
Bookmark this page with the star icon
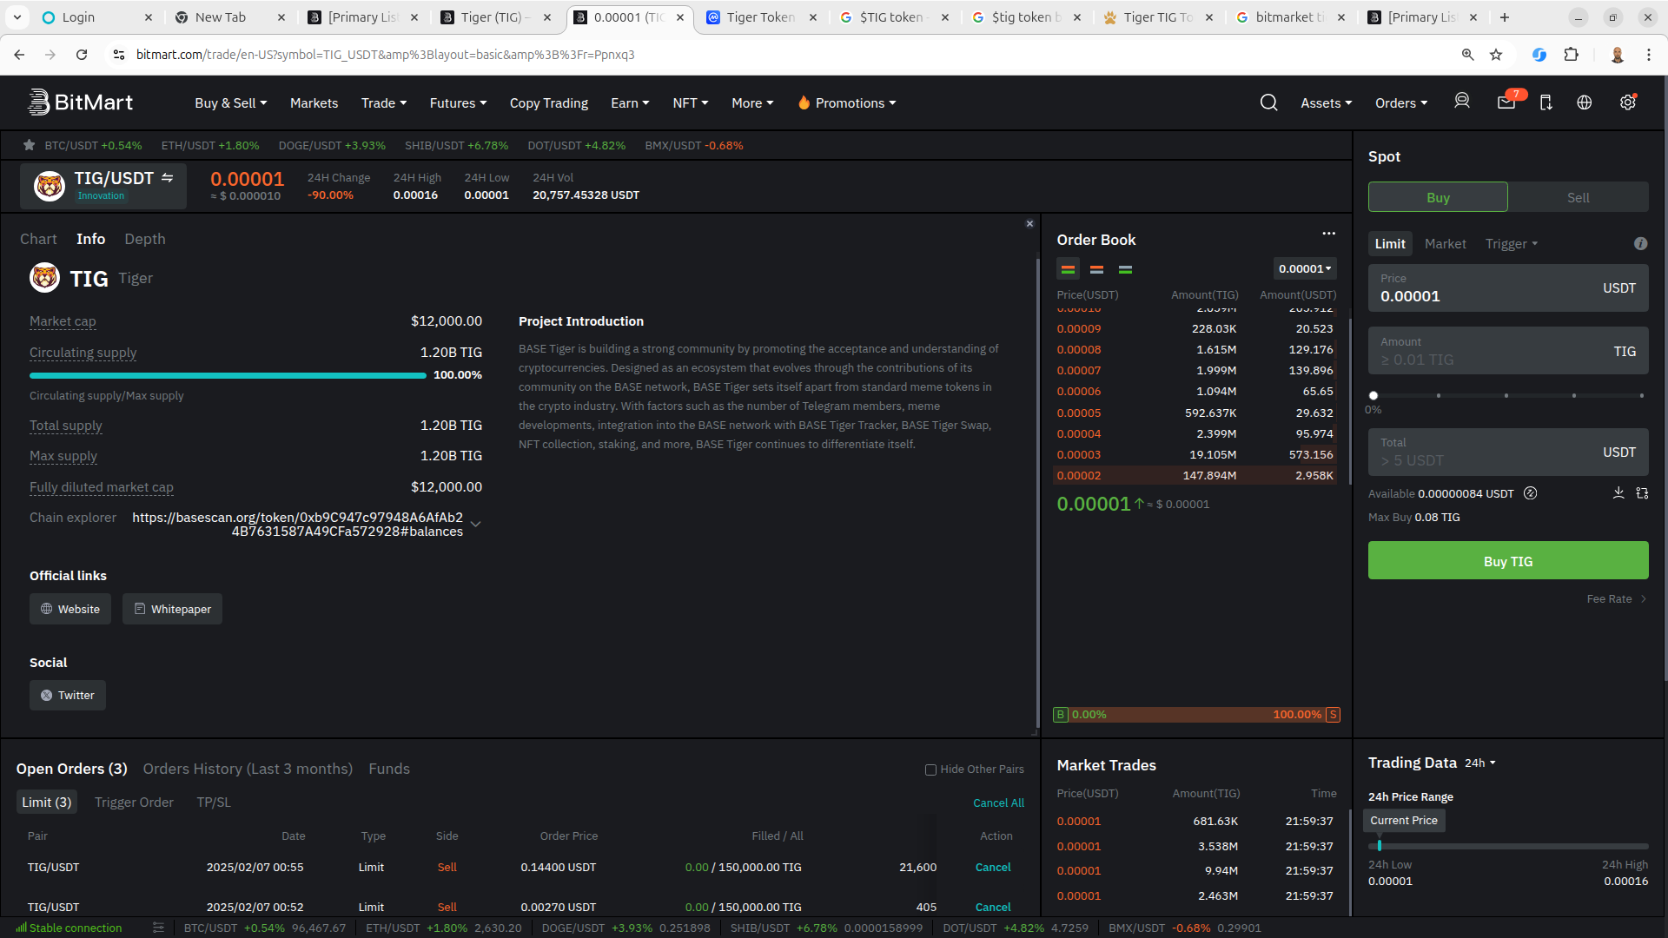coord(1496,55)
